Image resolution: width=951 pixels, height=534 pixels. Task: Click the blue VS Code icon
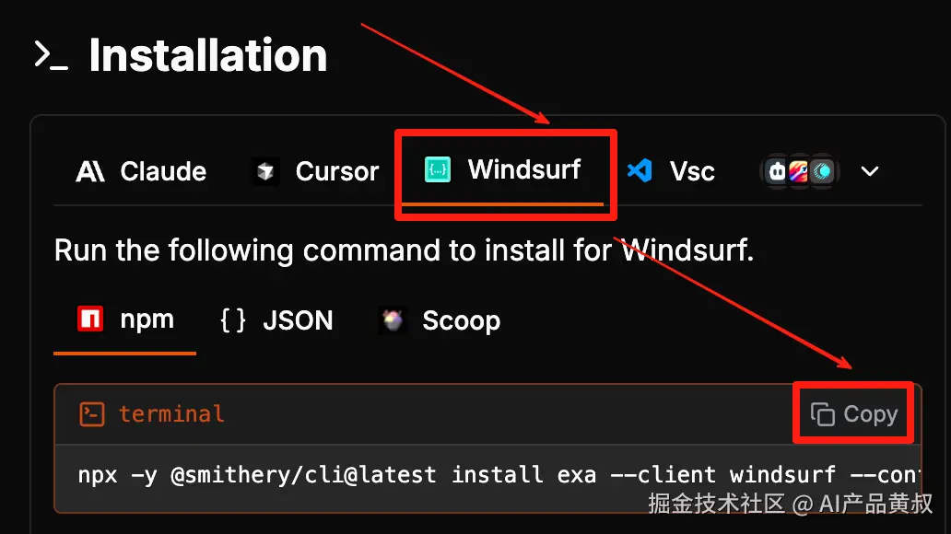(640, 171)
